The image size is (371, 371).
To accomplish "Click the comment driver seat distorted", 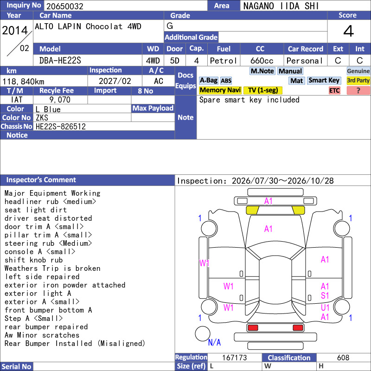I will pos(48,218).
